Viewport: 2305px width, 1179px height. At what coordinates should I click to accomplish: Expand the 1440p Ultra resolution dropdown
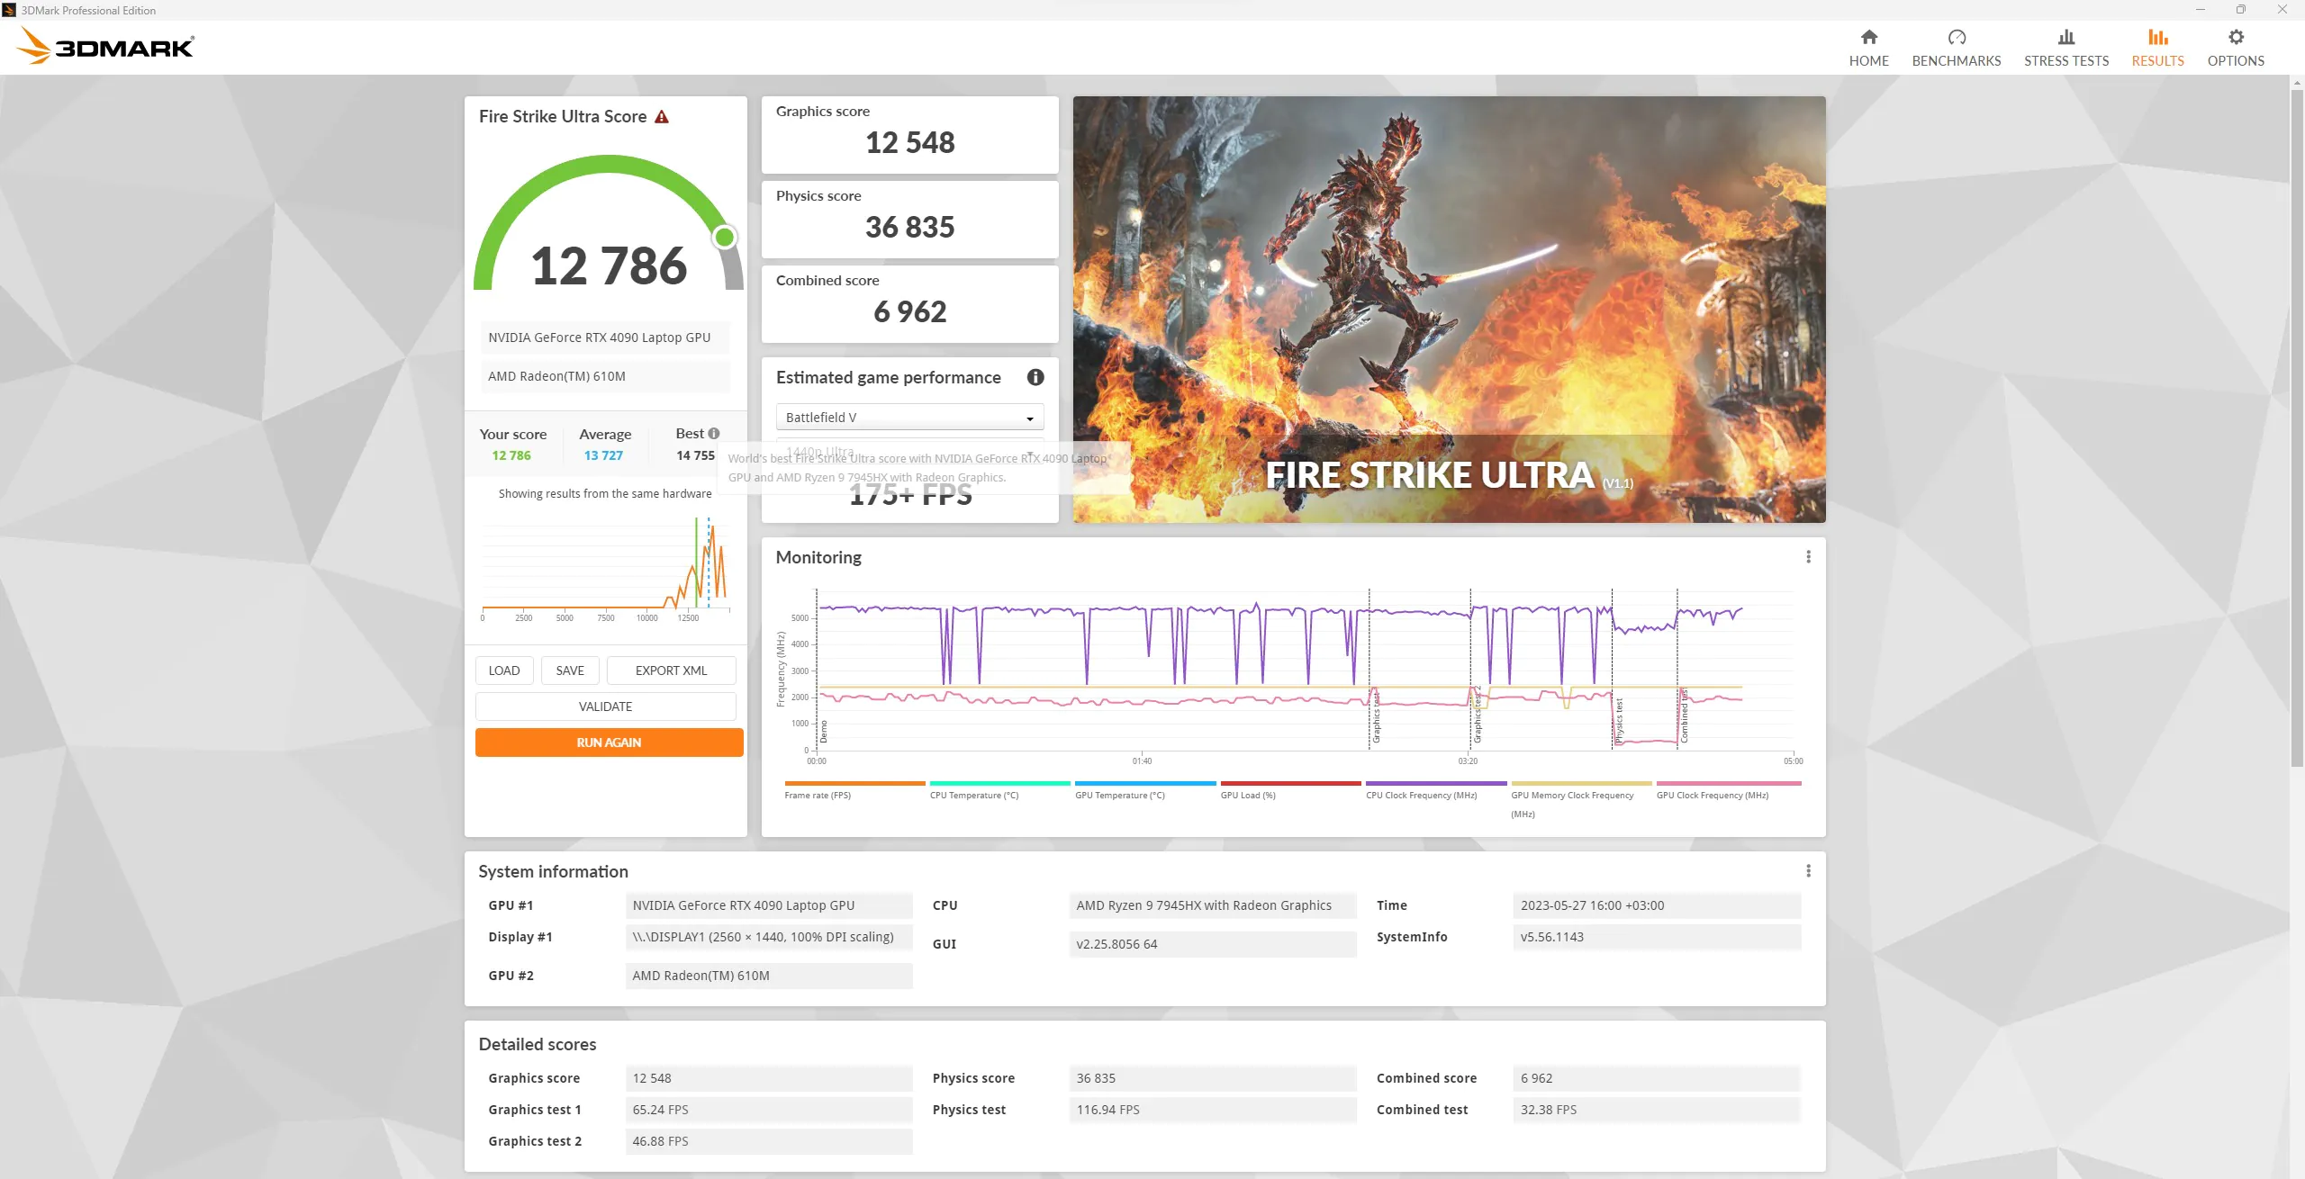coord(909,452)
